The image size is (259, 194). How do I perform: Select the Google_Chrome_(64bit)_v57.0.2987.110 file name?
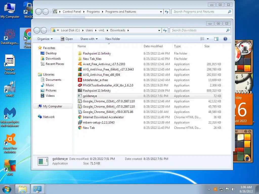(x=109, y=107)
